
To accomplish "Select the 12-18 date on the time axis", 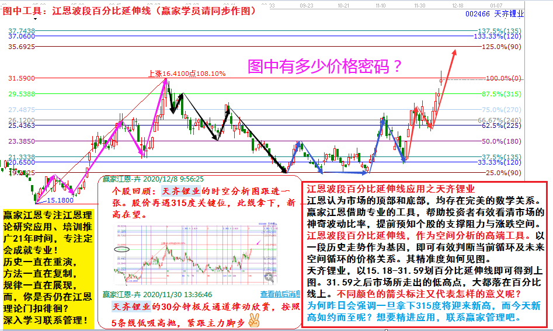I will pos(457,5).
